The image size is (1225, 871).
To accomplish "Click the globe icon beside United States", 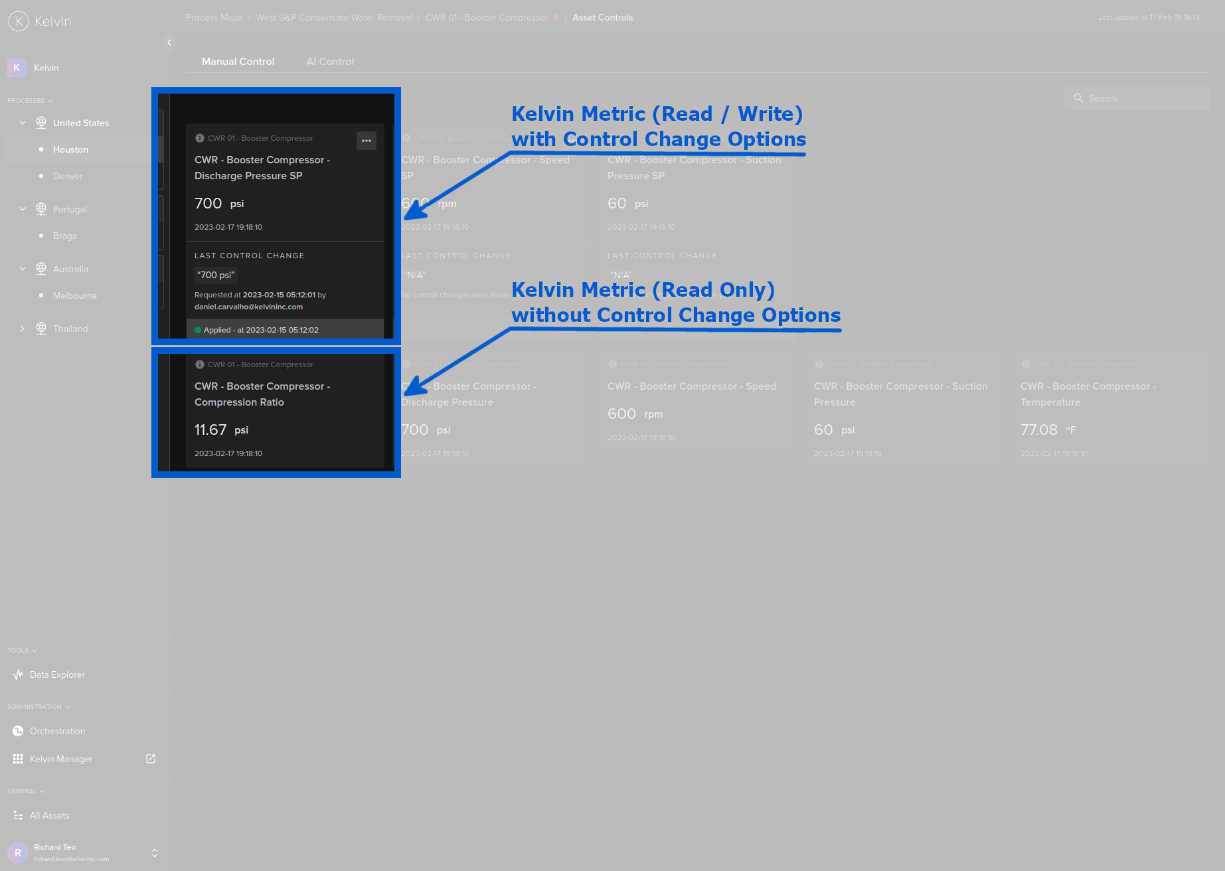I will 40,122.
